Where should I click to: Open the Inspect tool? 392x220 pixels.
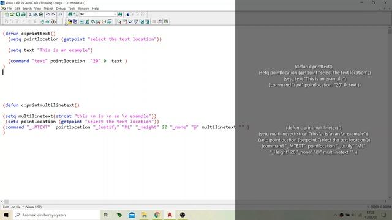click(x=87, y=21)
